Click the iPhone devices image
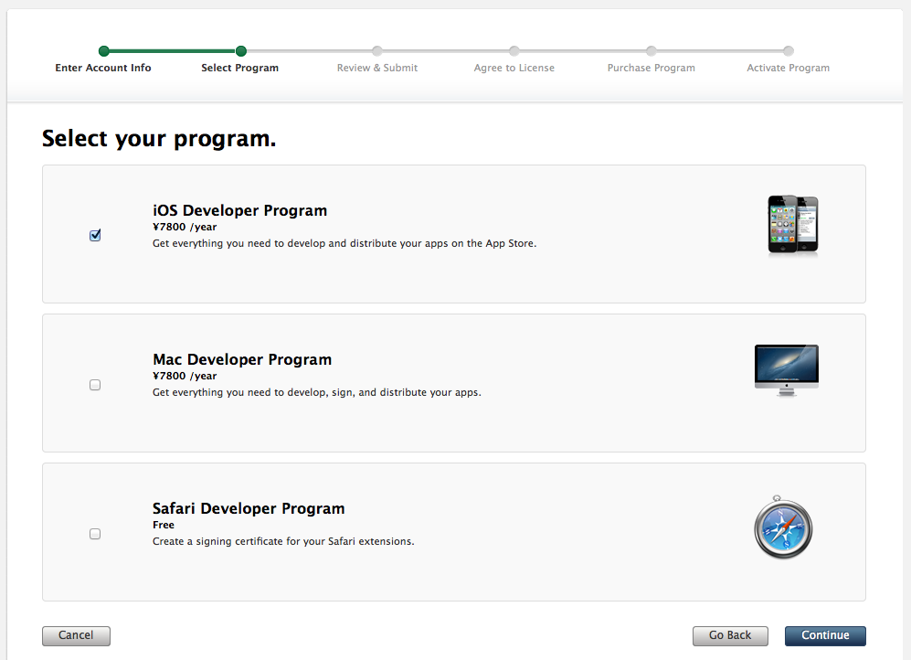The image size is (911, 660). (x=793, y=224)
